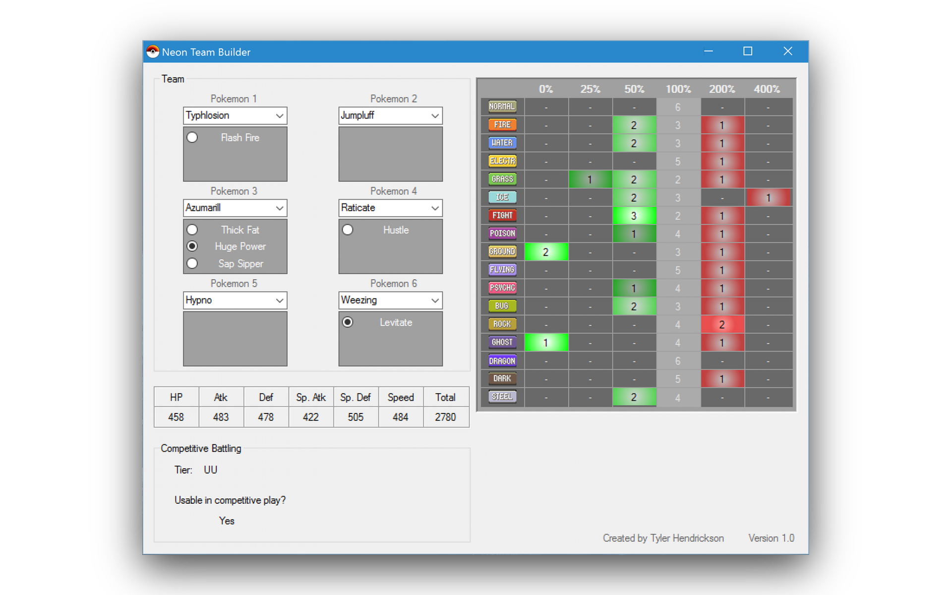Click the ROCK type badge icon
Viewport: 952px width, 595px height.
(502, 324)
